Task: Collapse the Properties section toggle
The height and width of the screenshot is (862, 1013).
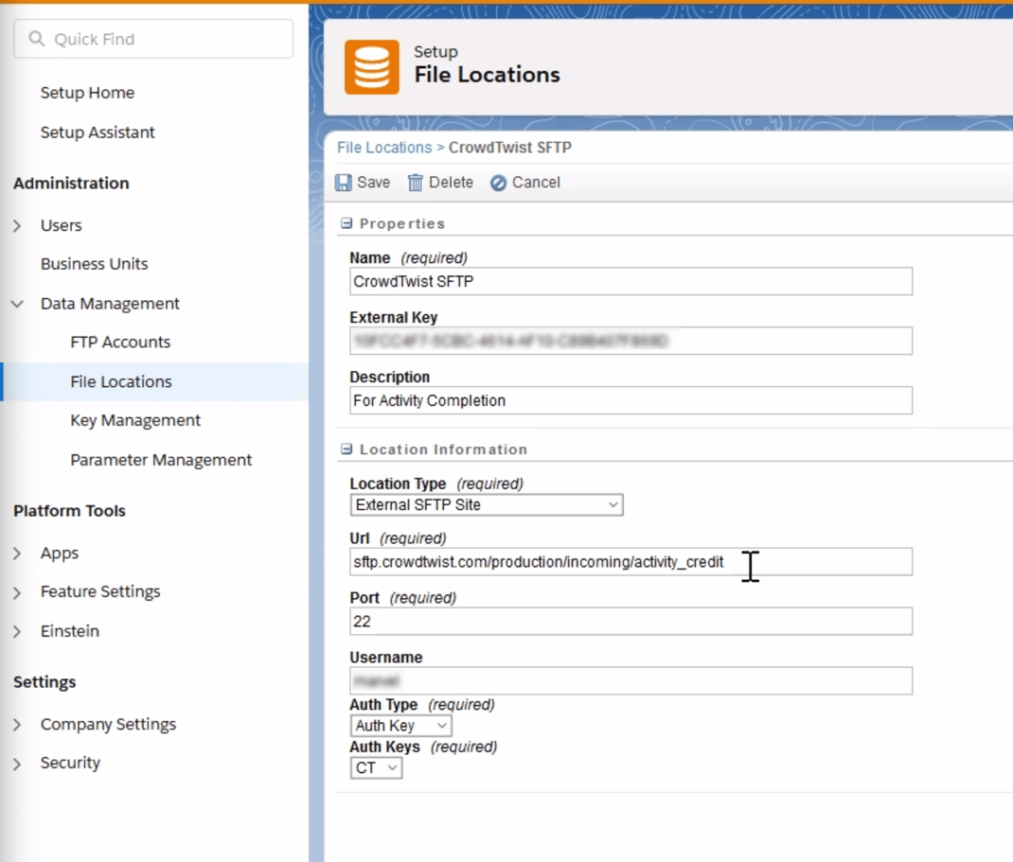Action: pyautogui.click(x=347, y=223)
